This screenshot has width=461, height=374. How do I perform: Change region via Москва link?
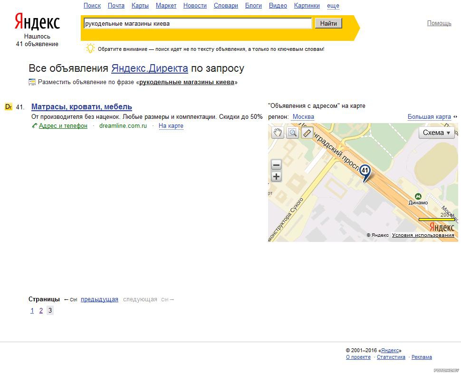tap(303, 117)
